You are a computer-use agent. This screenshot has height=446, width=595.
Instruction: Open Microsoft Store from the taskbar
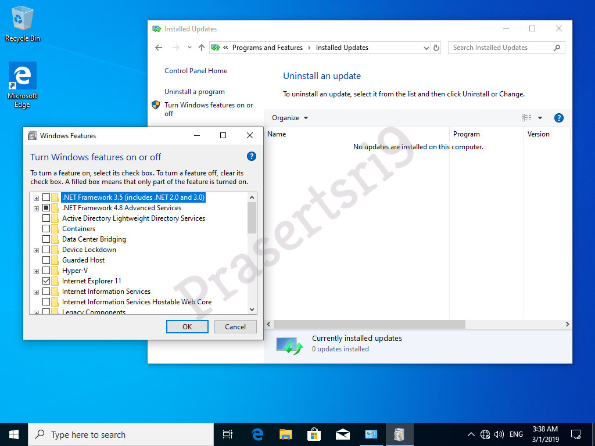pyautogui.click(x=314, y=434)
